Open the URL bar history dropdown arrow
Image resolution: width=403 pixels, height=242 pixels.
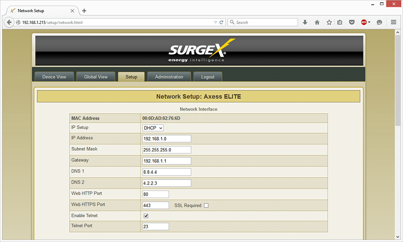215,22
